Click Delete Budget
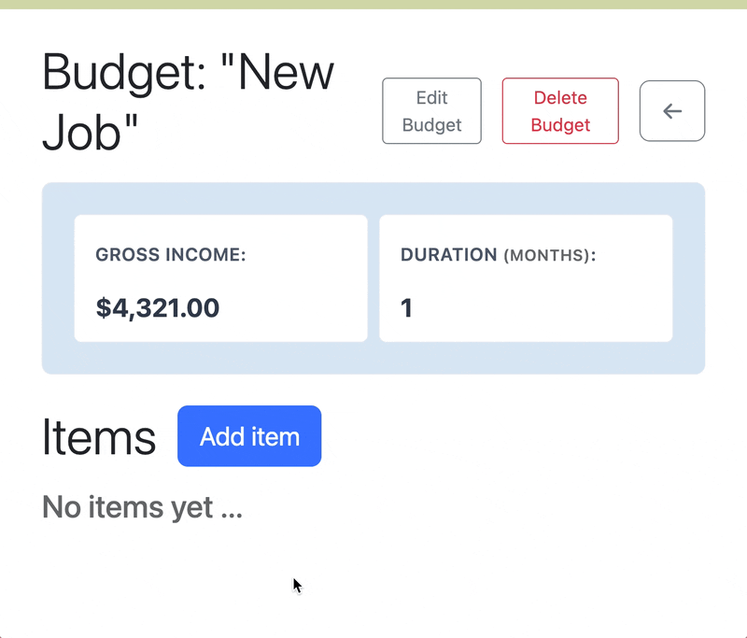Screen dimensions: 747x638 [560, 110]
